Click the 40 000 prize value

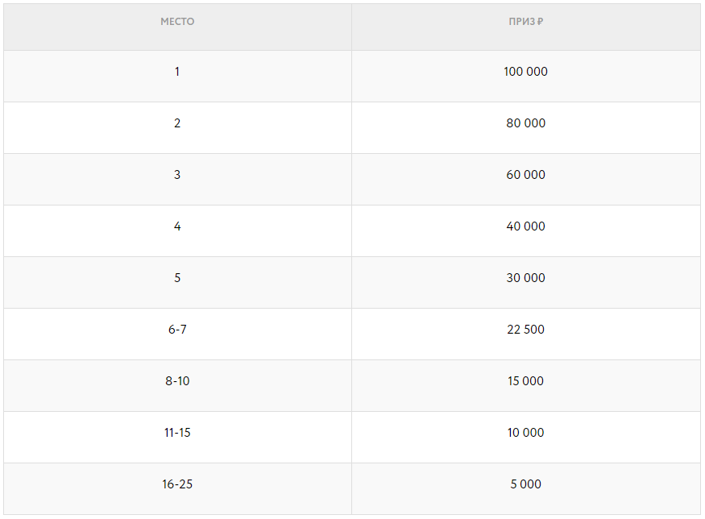525,226
